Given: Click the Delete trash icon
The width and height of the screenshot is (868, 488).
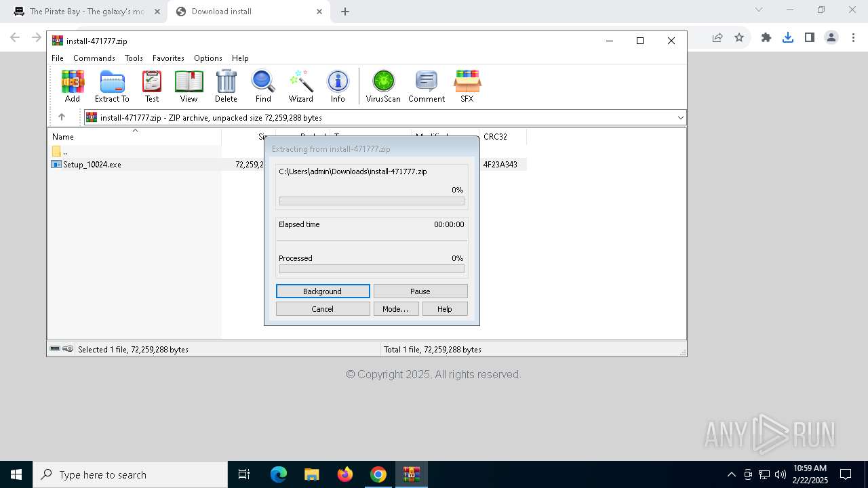Looking at the screenshot, I should pyautogui.click(x=226, y=86).
